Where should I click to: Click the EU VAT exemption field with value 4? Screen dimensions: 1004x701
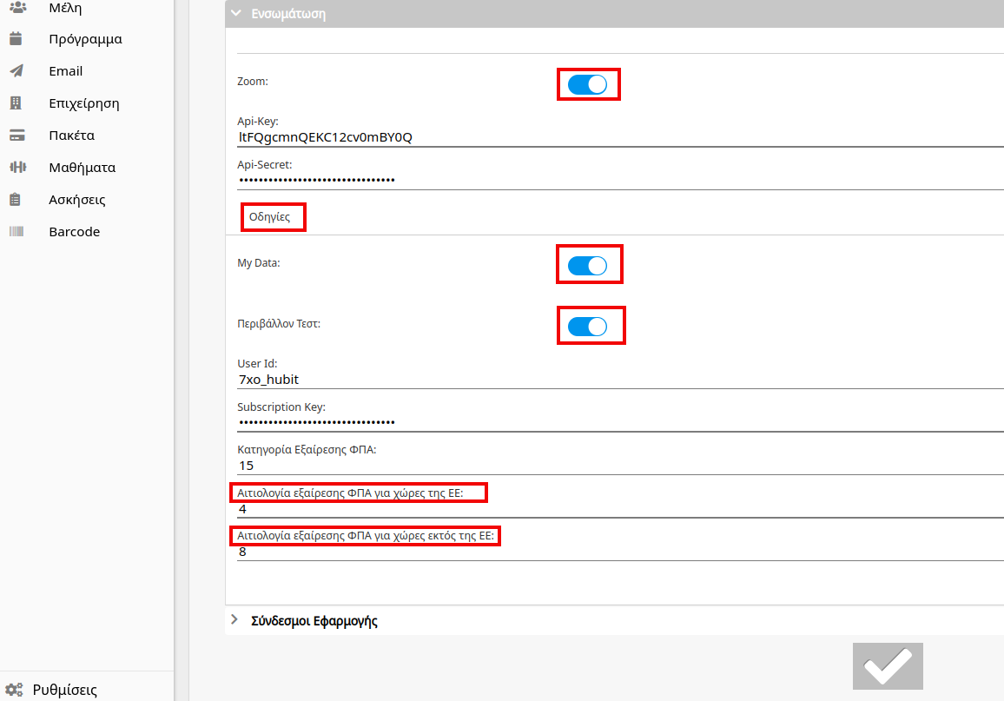(620, 509)
